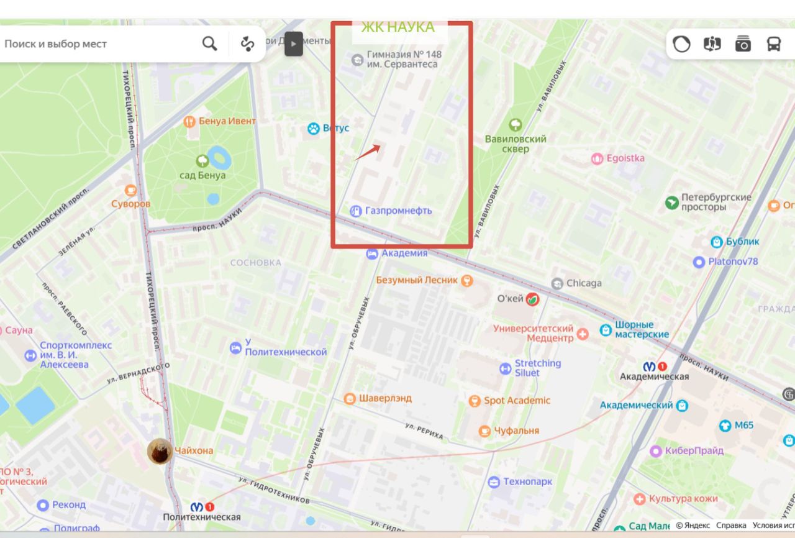This screenshot has width=795, height=538.
Task: Open the Справка link
Action: pos(731,526)
